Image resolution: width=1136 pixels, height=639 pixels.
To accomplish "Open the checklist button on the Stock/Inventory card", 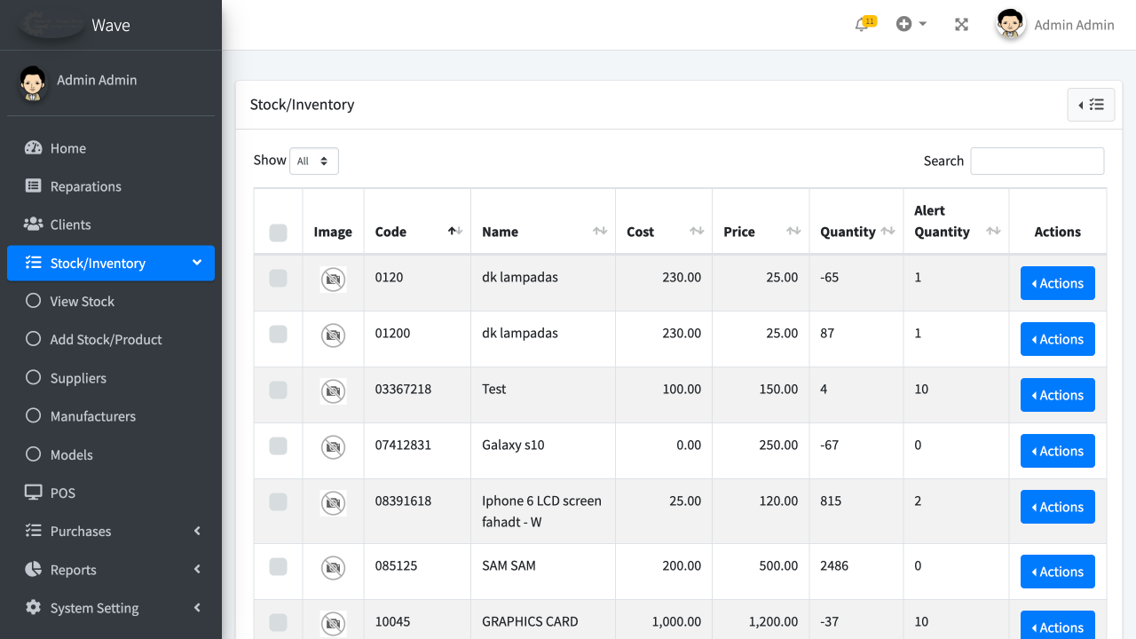I will click(1091, 104).
